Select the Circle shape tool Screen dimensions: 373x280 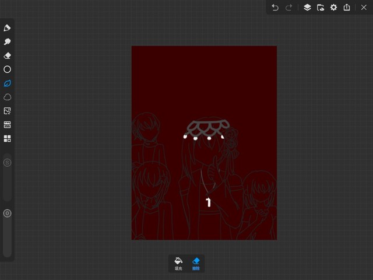(x=8, y=69)
